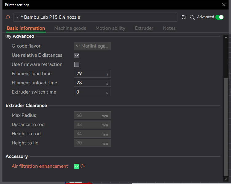Click the Air filtration enhancement label
The width and height of the screenshot is (231, 184).
40,166
